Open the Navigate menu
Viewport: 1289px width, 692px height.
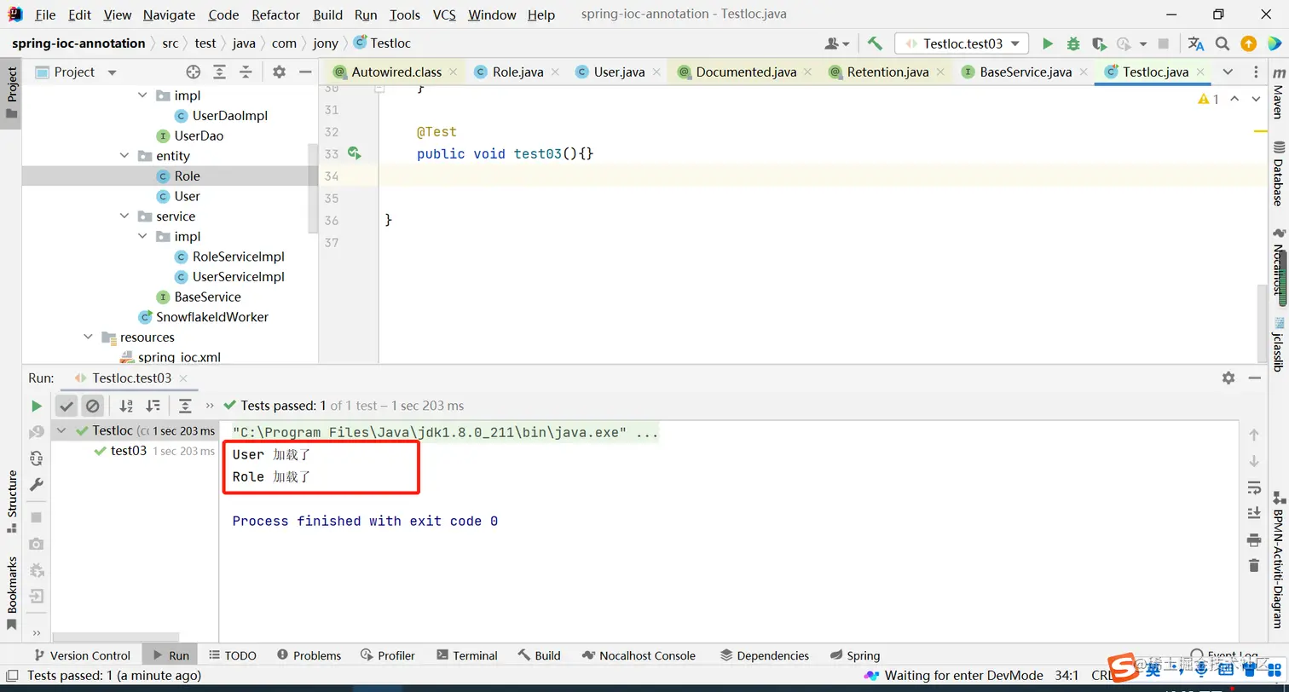click(169, 14)
